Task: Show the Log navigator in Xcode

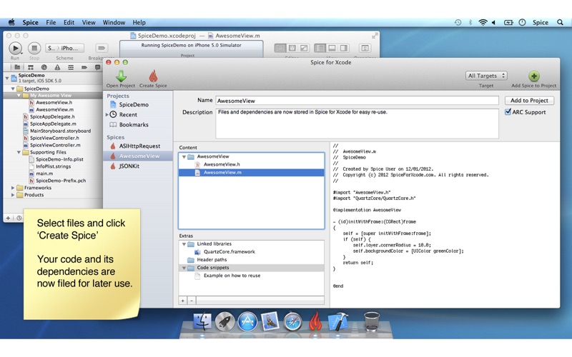Action: (x=97, y=67)
